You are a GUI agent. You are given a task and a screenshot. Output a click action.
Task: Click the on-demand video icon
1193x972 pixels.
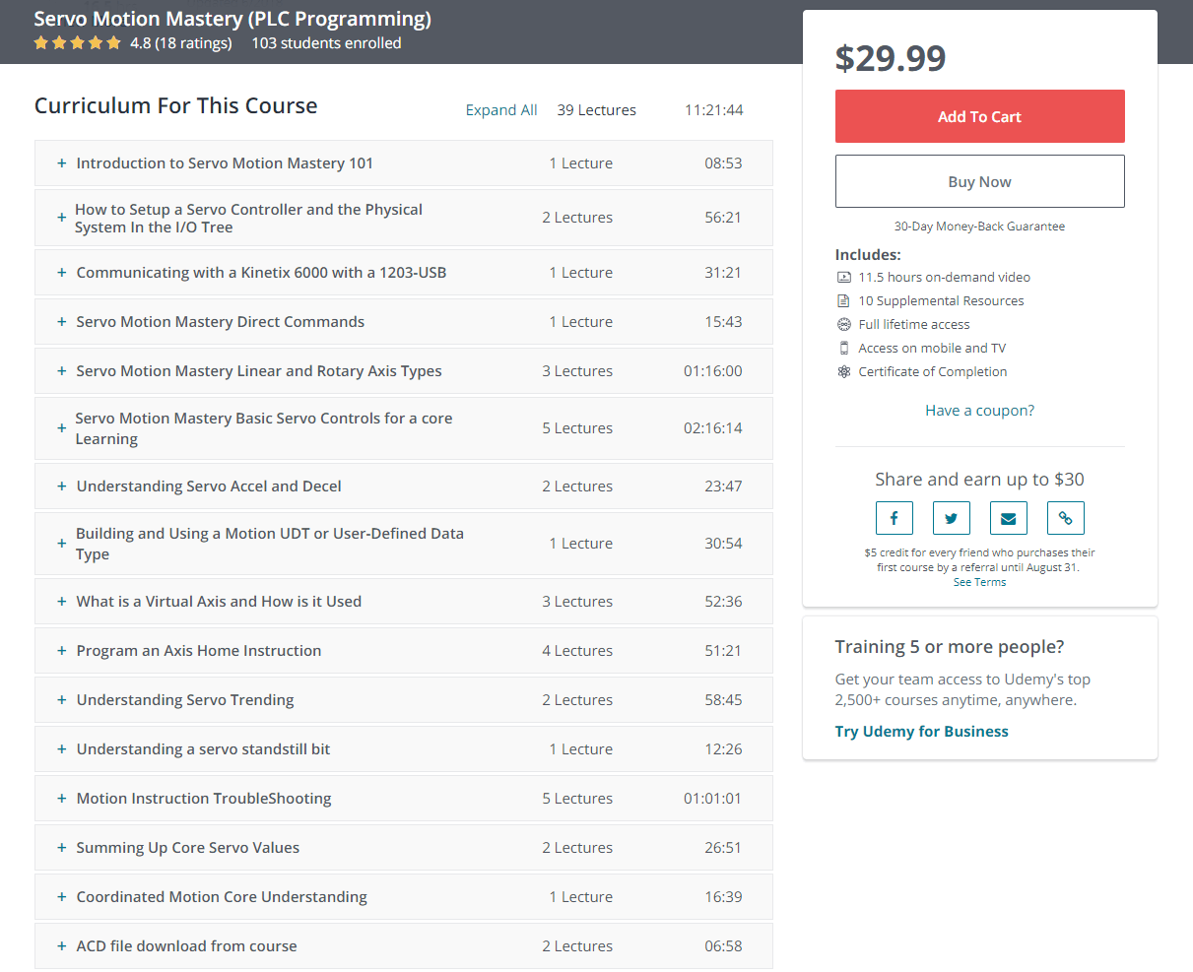(x=844, y=278)
